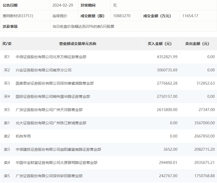This screenshot has width=217, height=183.
Task: Select the 卖5 row label
Action: point(7,176)
